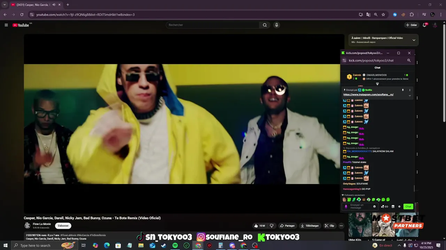Open the instagram.com/soufiane__ro link in chat
Screen dimensions: 446x250
coord(368,94)
